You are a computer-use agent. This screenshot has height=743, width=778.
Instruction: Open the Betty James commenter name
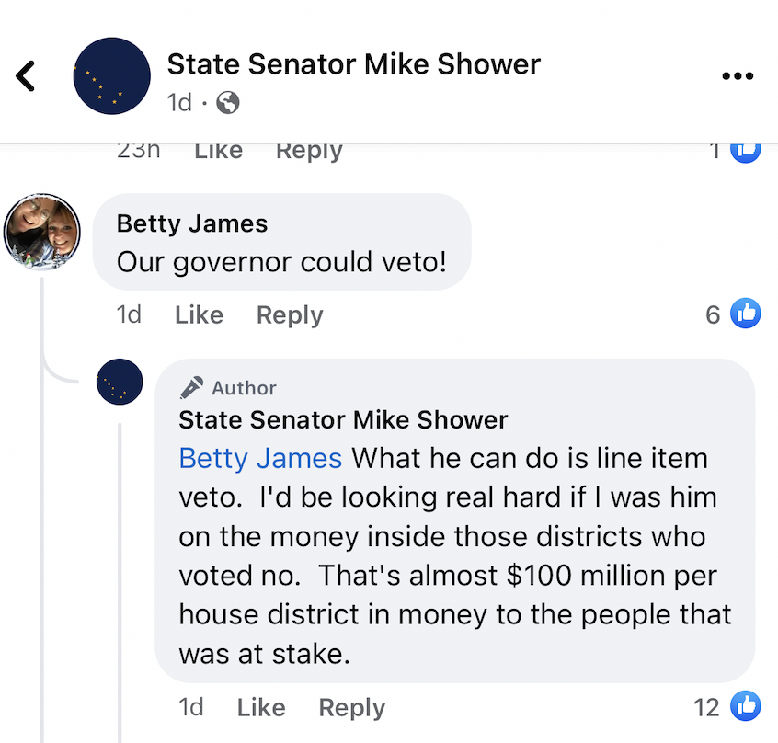pyautogui.click(x=192, y=223)
